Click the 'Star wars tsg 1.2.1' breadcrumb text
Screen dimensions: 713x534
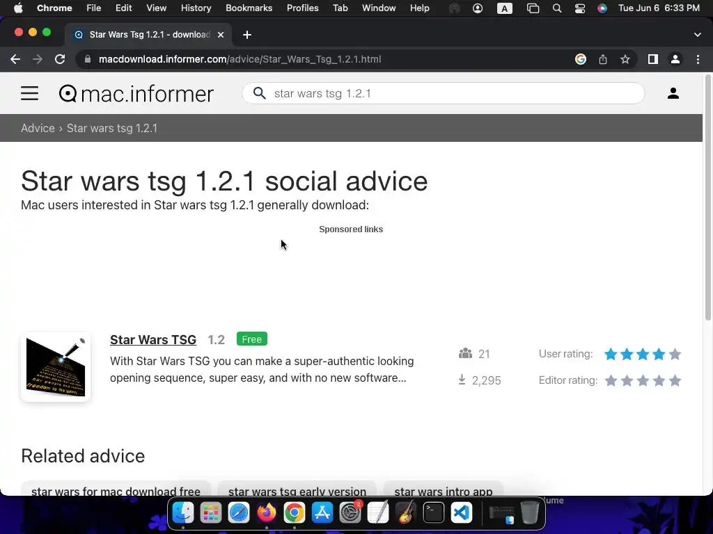click(x=112, y=128)
